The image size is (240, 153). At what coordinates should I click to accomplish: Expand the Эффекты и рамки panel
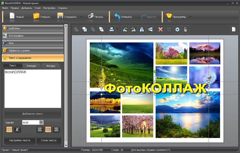coord(33,50)
